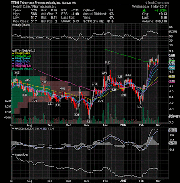Select the blue EMA(13) 5.15 legend entry

21,61
